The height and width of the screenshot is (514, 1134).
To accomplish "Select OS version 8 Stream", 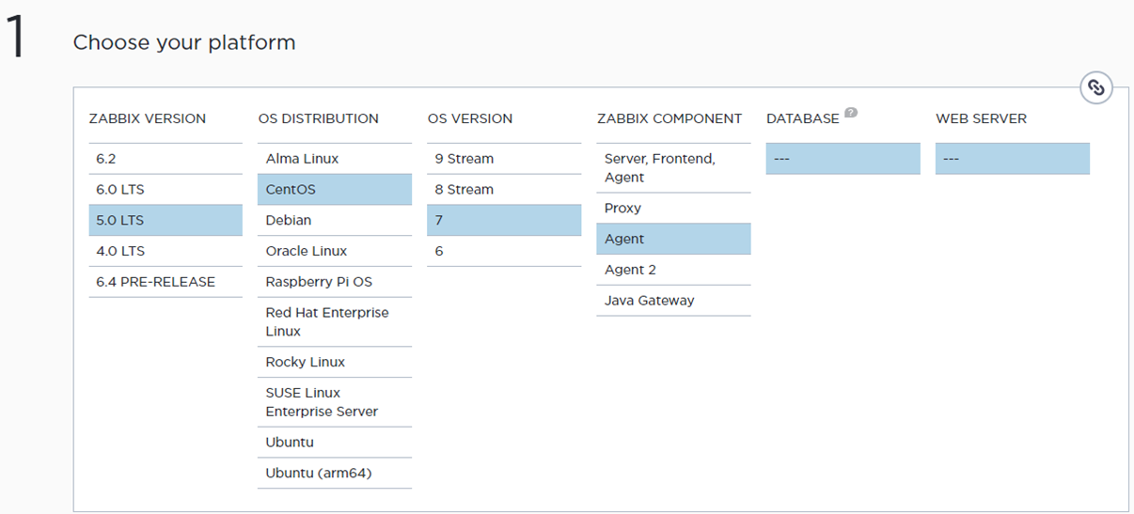I will click(504, 190).
